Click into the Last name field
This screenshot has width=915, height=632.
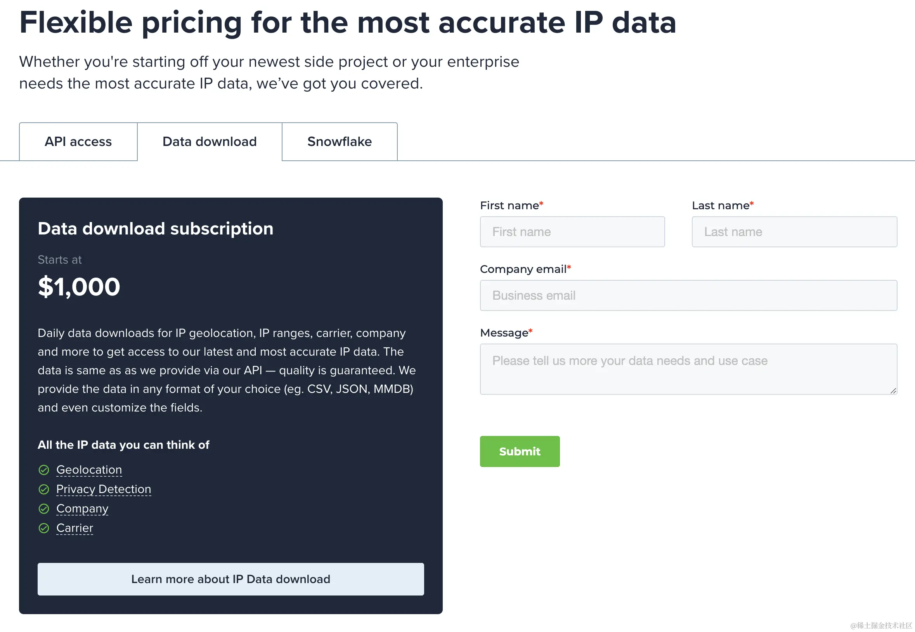click(x=794, y=232)
